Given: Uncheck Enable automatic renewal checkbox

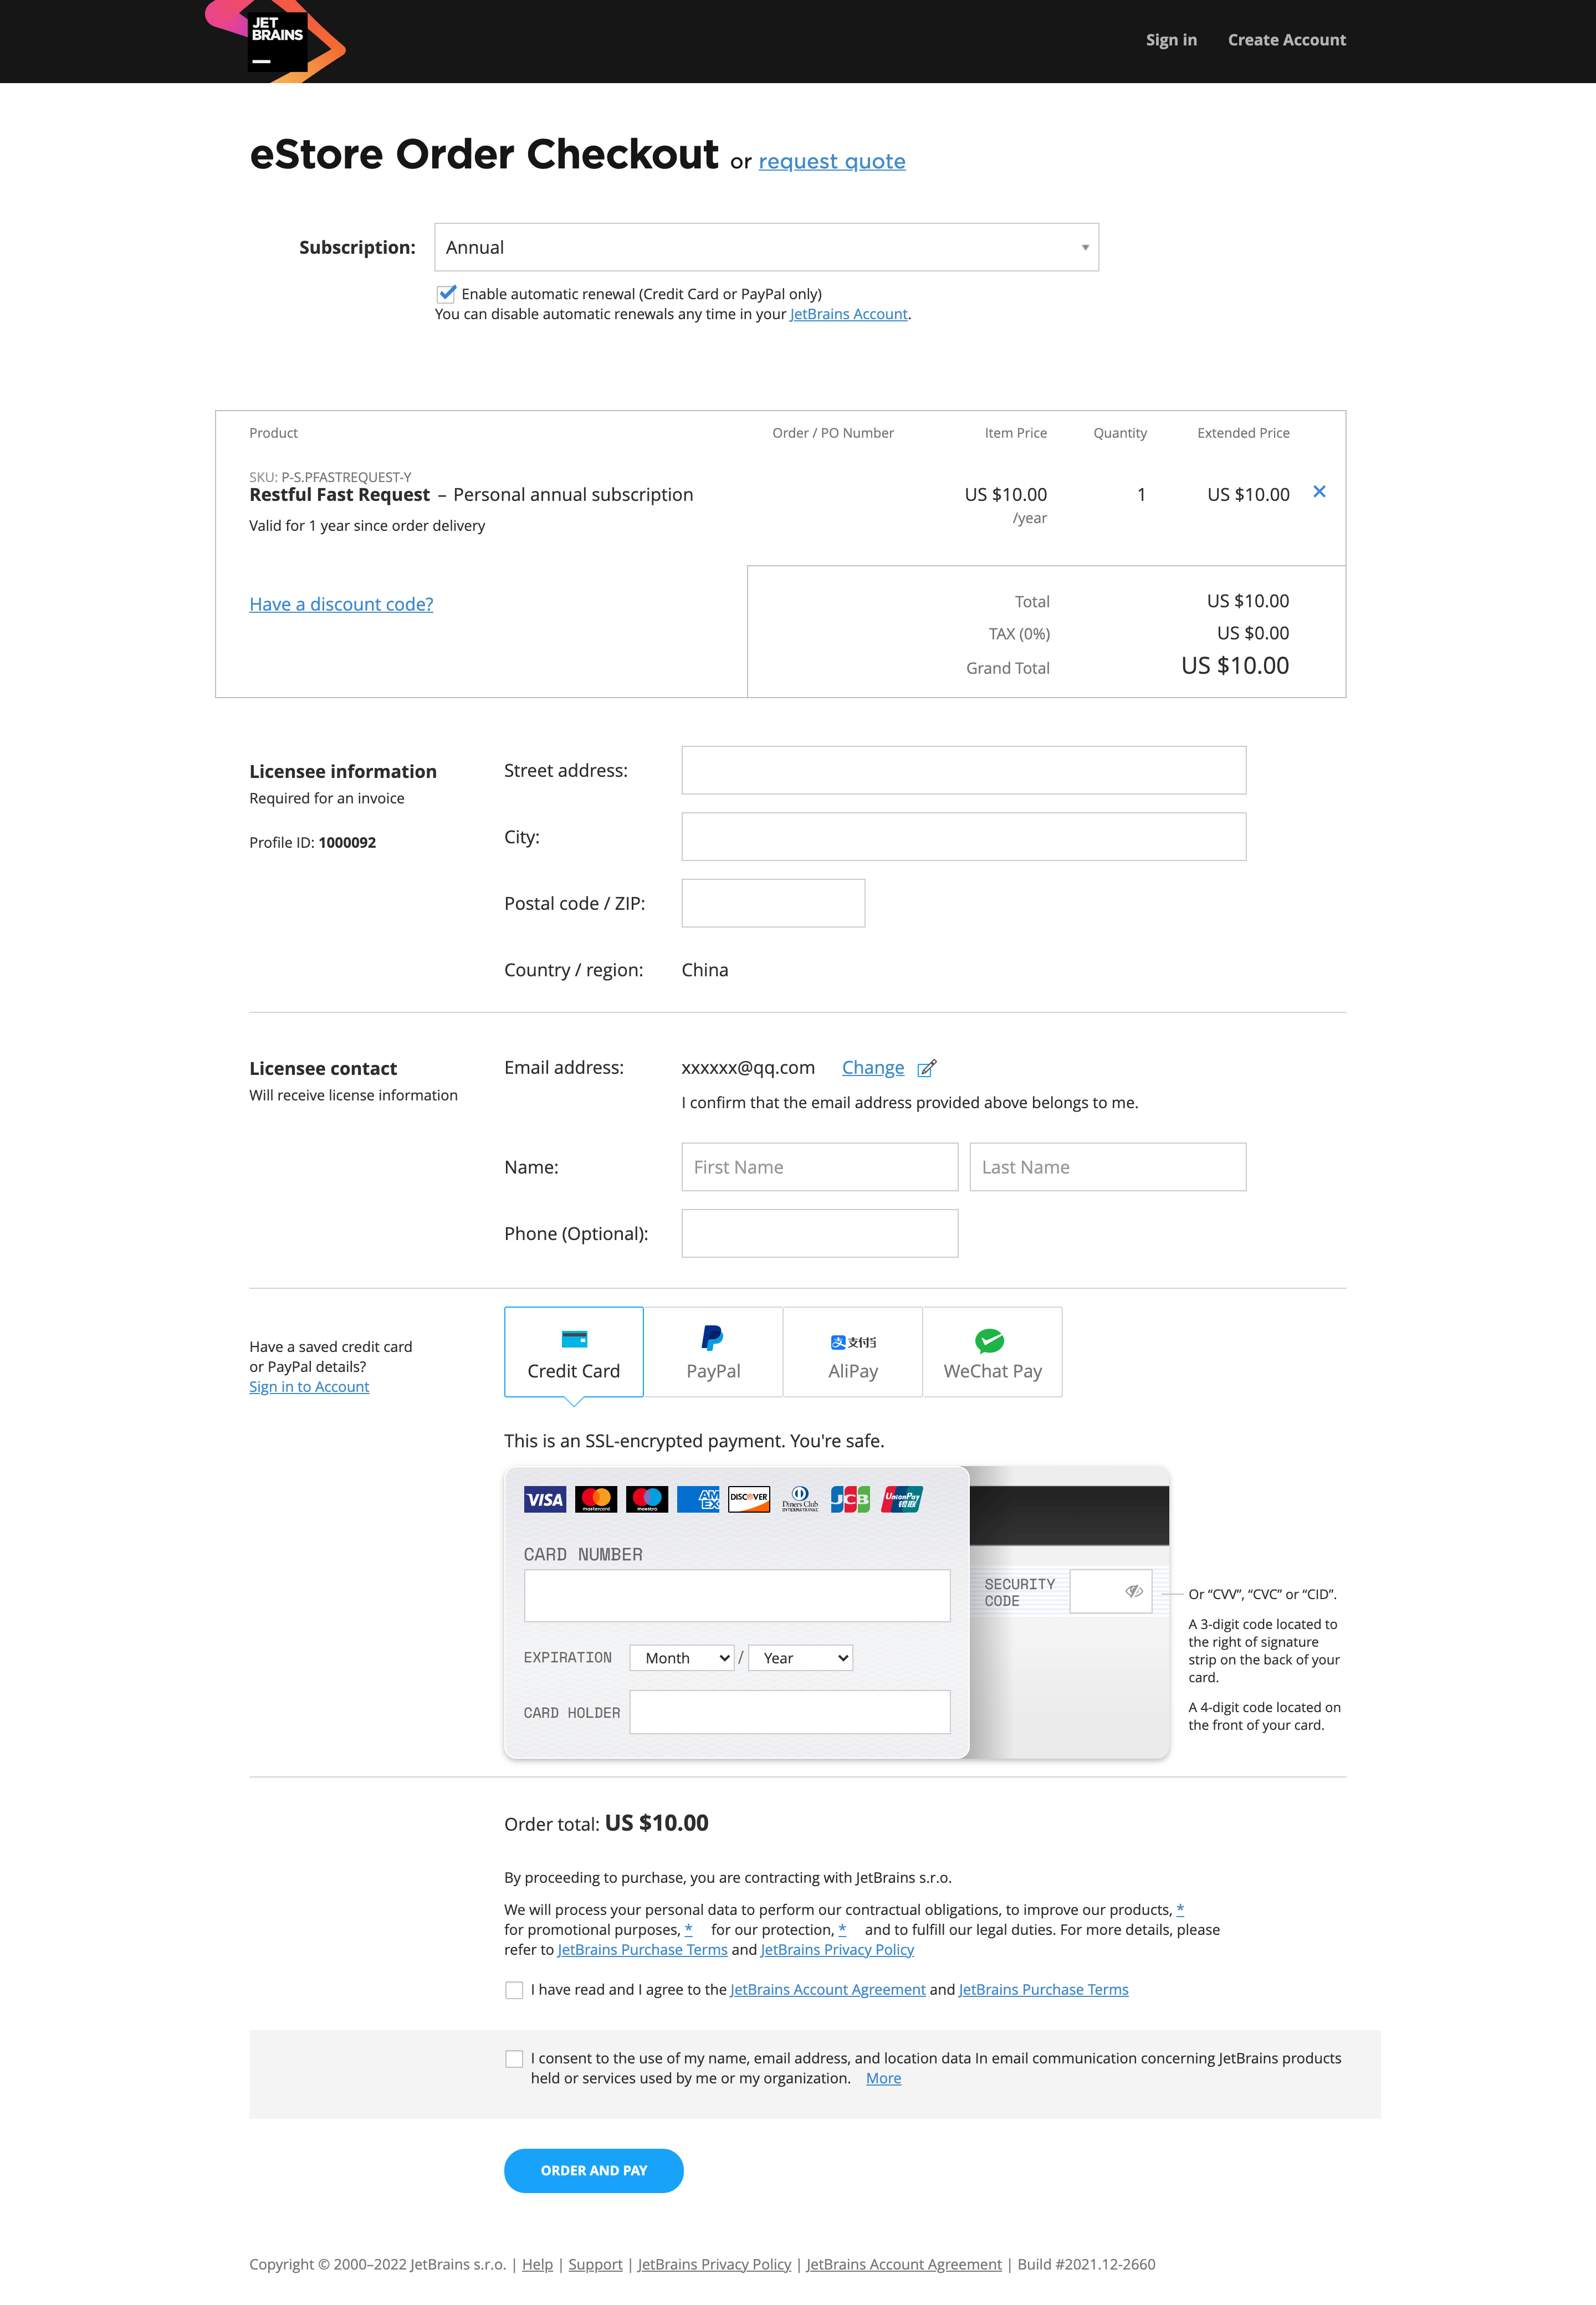Looking at the screenshot, I should tap(446, 294).
